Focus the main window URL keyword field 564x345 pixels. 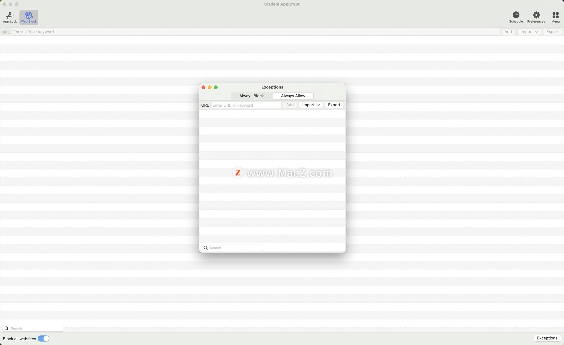pos(255,32)
